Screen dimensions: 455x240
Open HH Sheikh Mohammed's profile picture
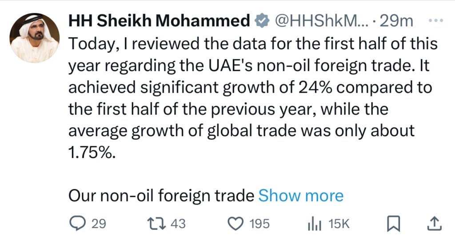tap(35, 38)
